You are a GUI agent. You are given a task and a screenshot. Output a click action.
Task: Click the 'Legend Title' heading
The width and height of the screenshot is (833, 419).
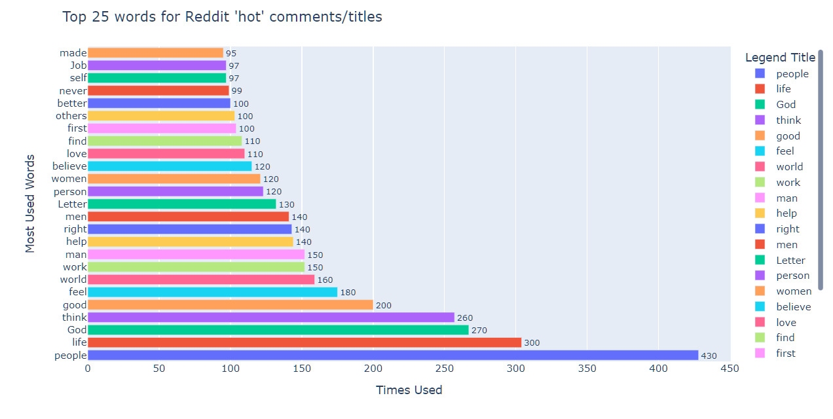[x=780, y=58]
